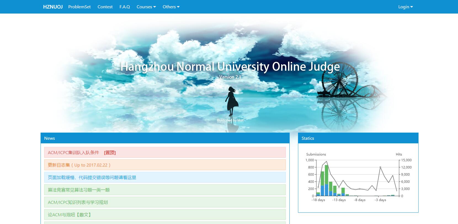Open the F.A.Q page

pos(125,7)
